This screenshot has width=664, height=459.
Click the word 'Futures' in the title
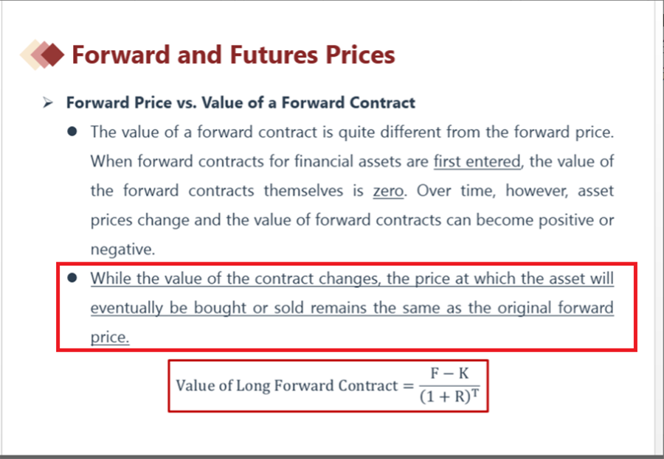coord(274,55)
